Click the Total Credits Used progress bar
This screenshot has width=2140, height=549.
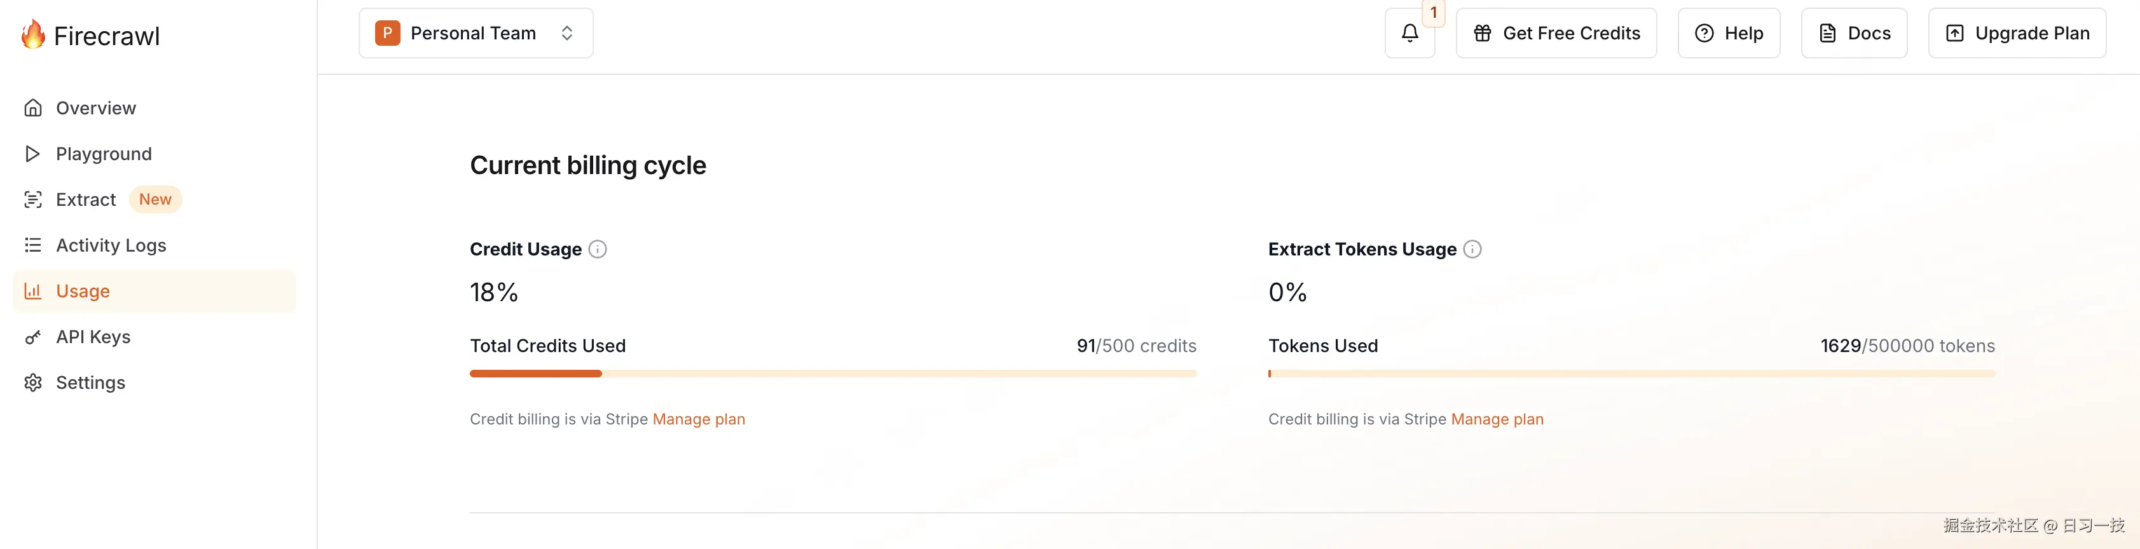pos(832,374)
